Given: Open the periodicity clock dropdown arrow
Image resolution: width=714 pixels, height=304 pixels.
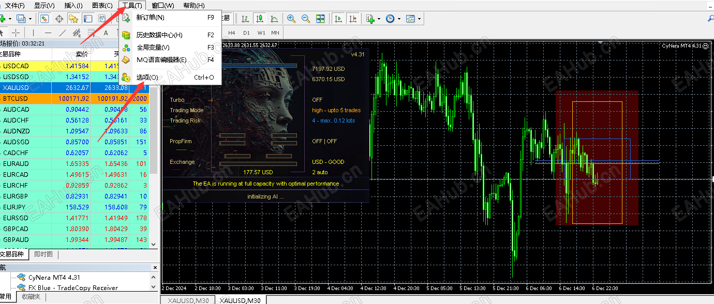Looking at the screenshot, I should pos(399,19).
